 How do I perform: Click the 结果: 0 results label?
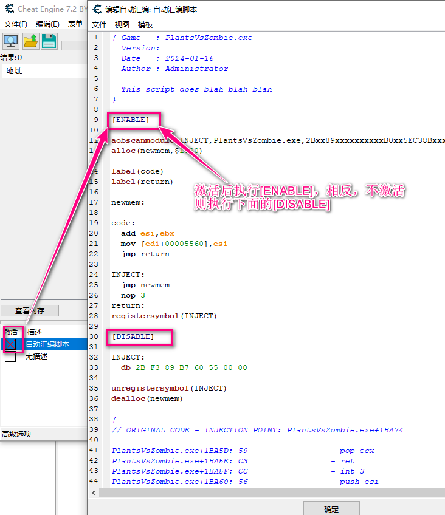(x=11, y=58)
